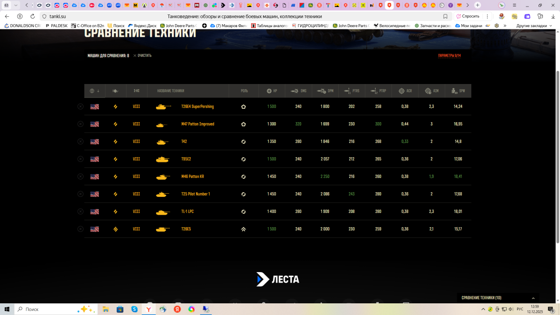Image resolution: width=560 pixels, height=315 pixels.
Task: Open the T42 vehicle link
Action: [184, 141]
